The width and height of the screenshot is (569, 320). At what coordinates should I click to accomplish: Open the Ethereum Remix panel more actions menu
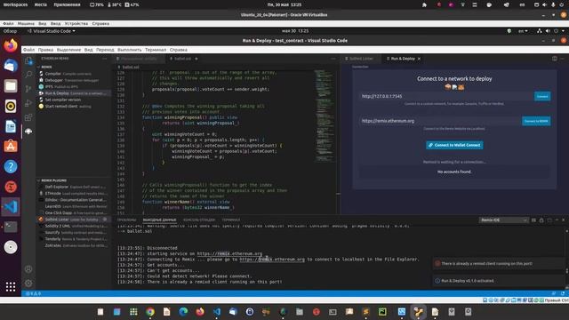(x=105, y=59)
